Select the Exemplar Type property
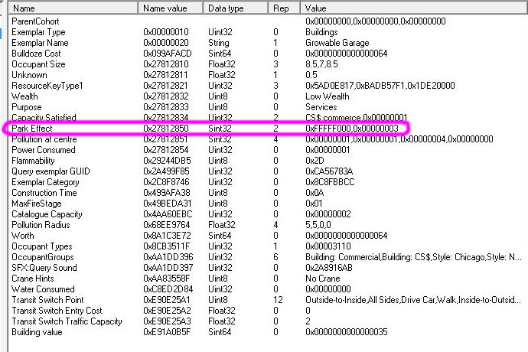This screenshot has height=352, width=528. point(268,32)
